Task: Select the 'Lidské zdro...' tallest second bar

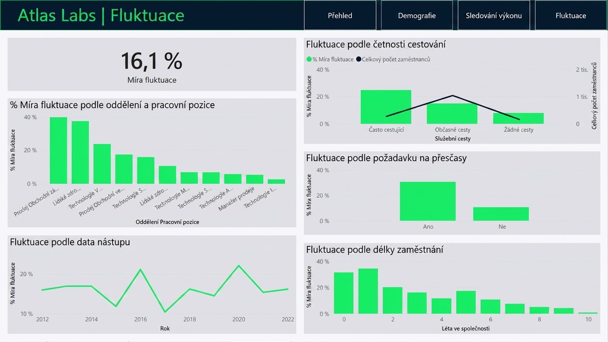Action: tap(80, 152)
